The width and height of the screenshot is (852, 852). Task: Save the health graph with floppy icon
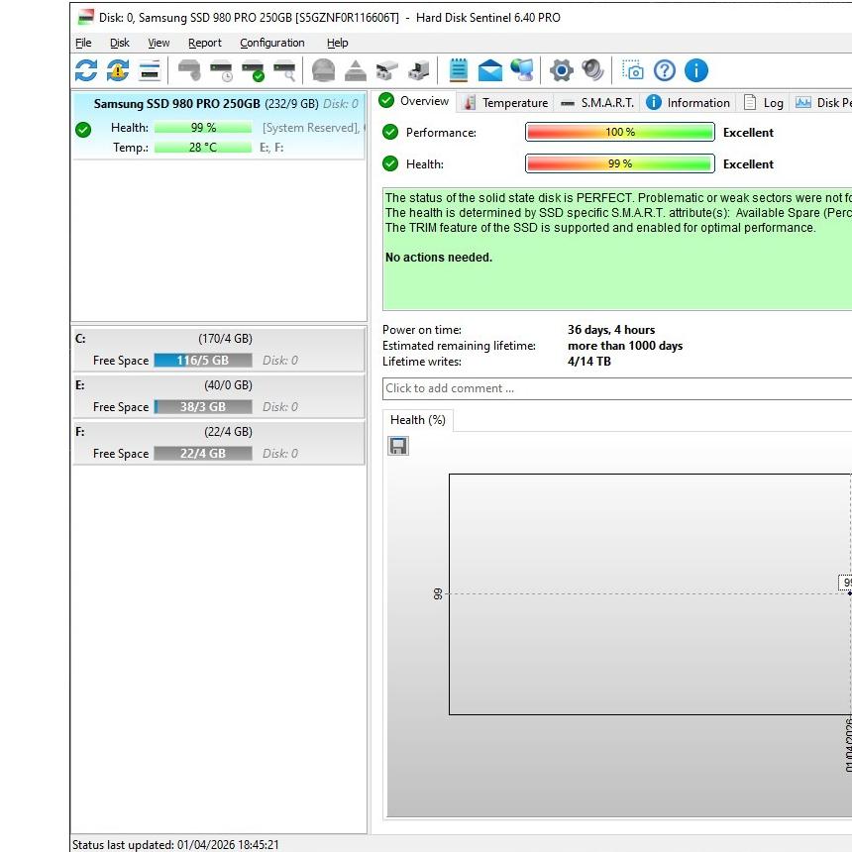pyautogui.click(x=398, y=446)
